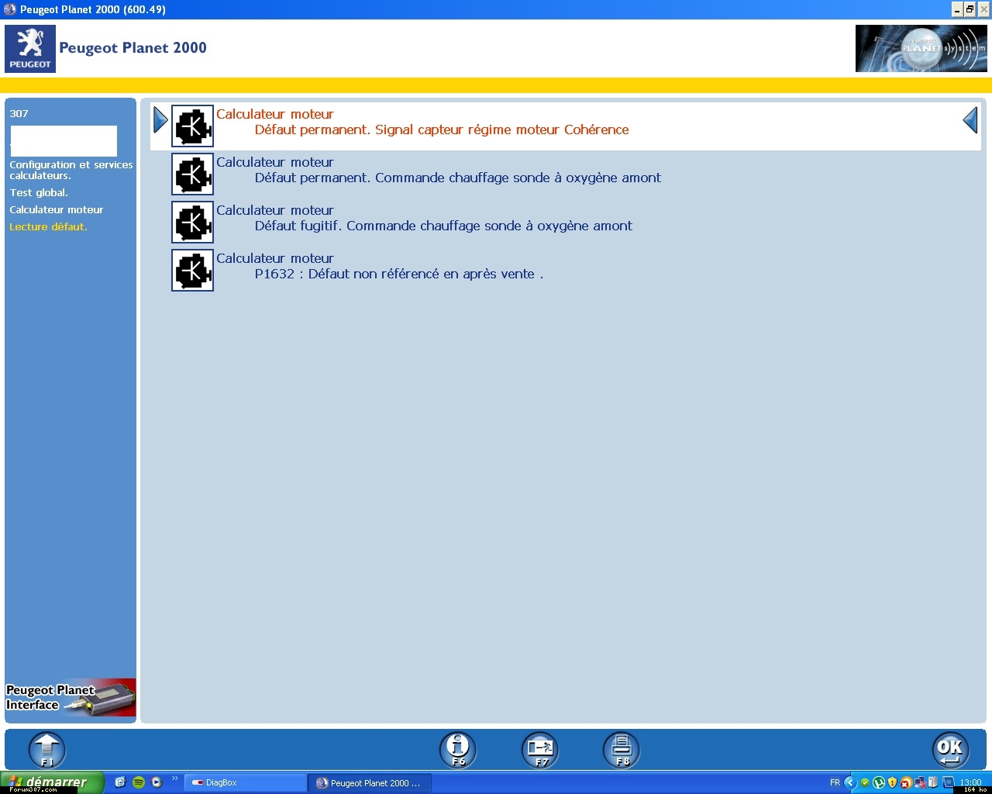Click 'Calculateur moteur' heading above P1632
This screenshot has height=794, width=992.
pos(275,258)
